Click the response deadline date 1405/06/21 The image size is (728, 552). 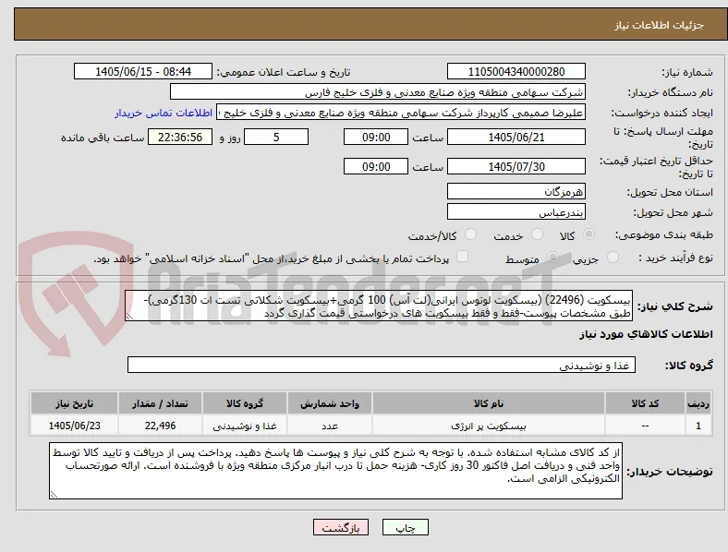[x=516, y=137]
